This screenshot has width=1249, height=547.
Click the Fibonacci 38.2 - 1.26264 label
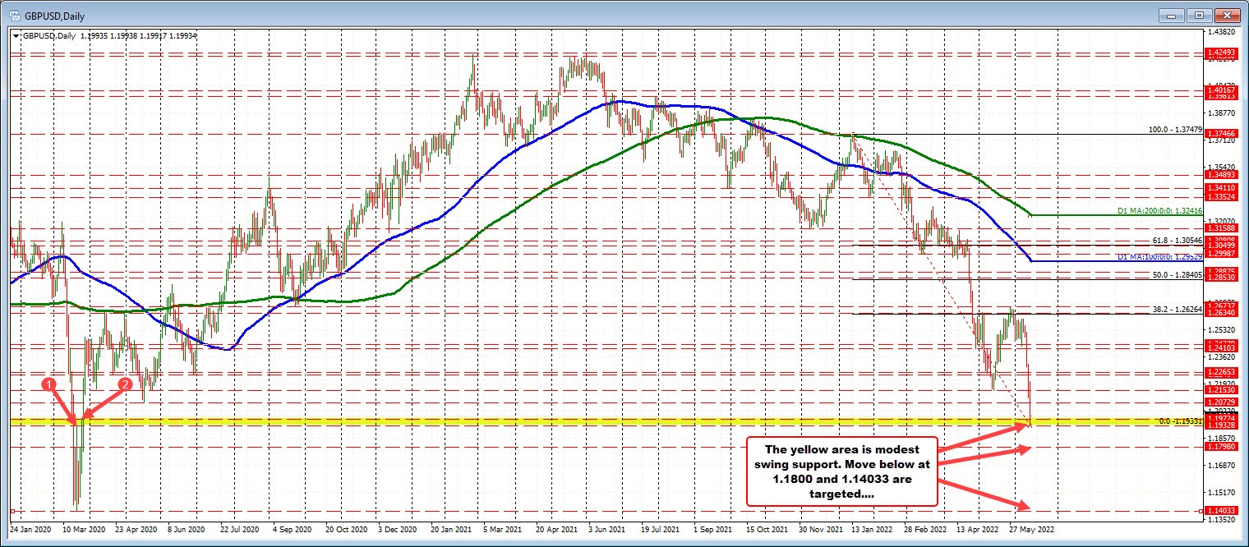pyautogui.click(x=1178, y=310)
